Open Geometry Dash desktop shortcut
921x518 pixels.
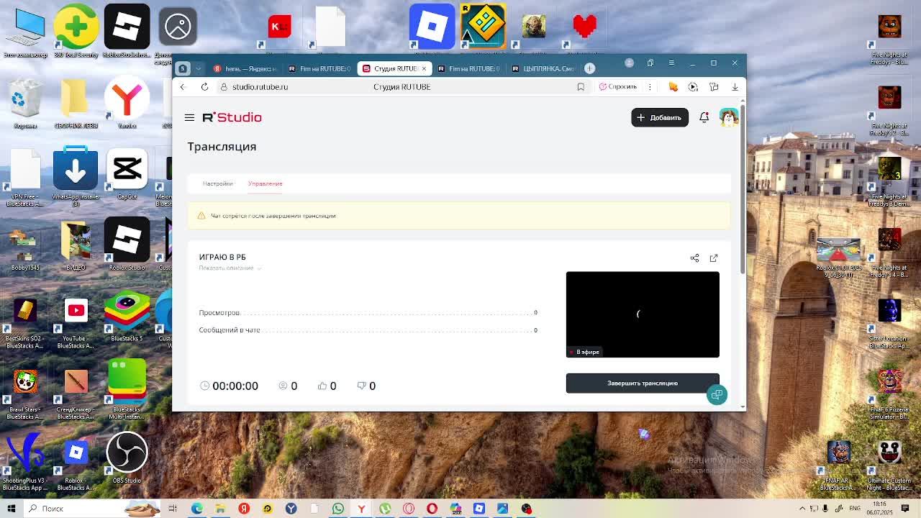point(483,27)
